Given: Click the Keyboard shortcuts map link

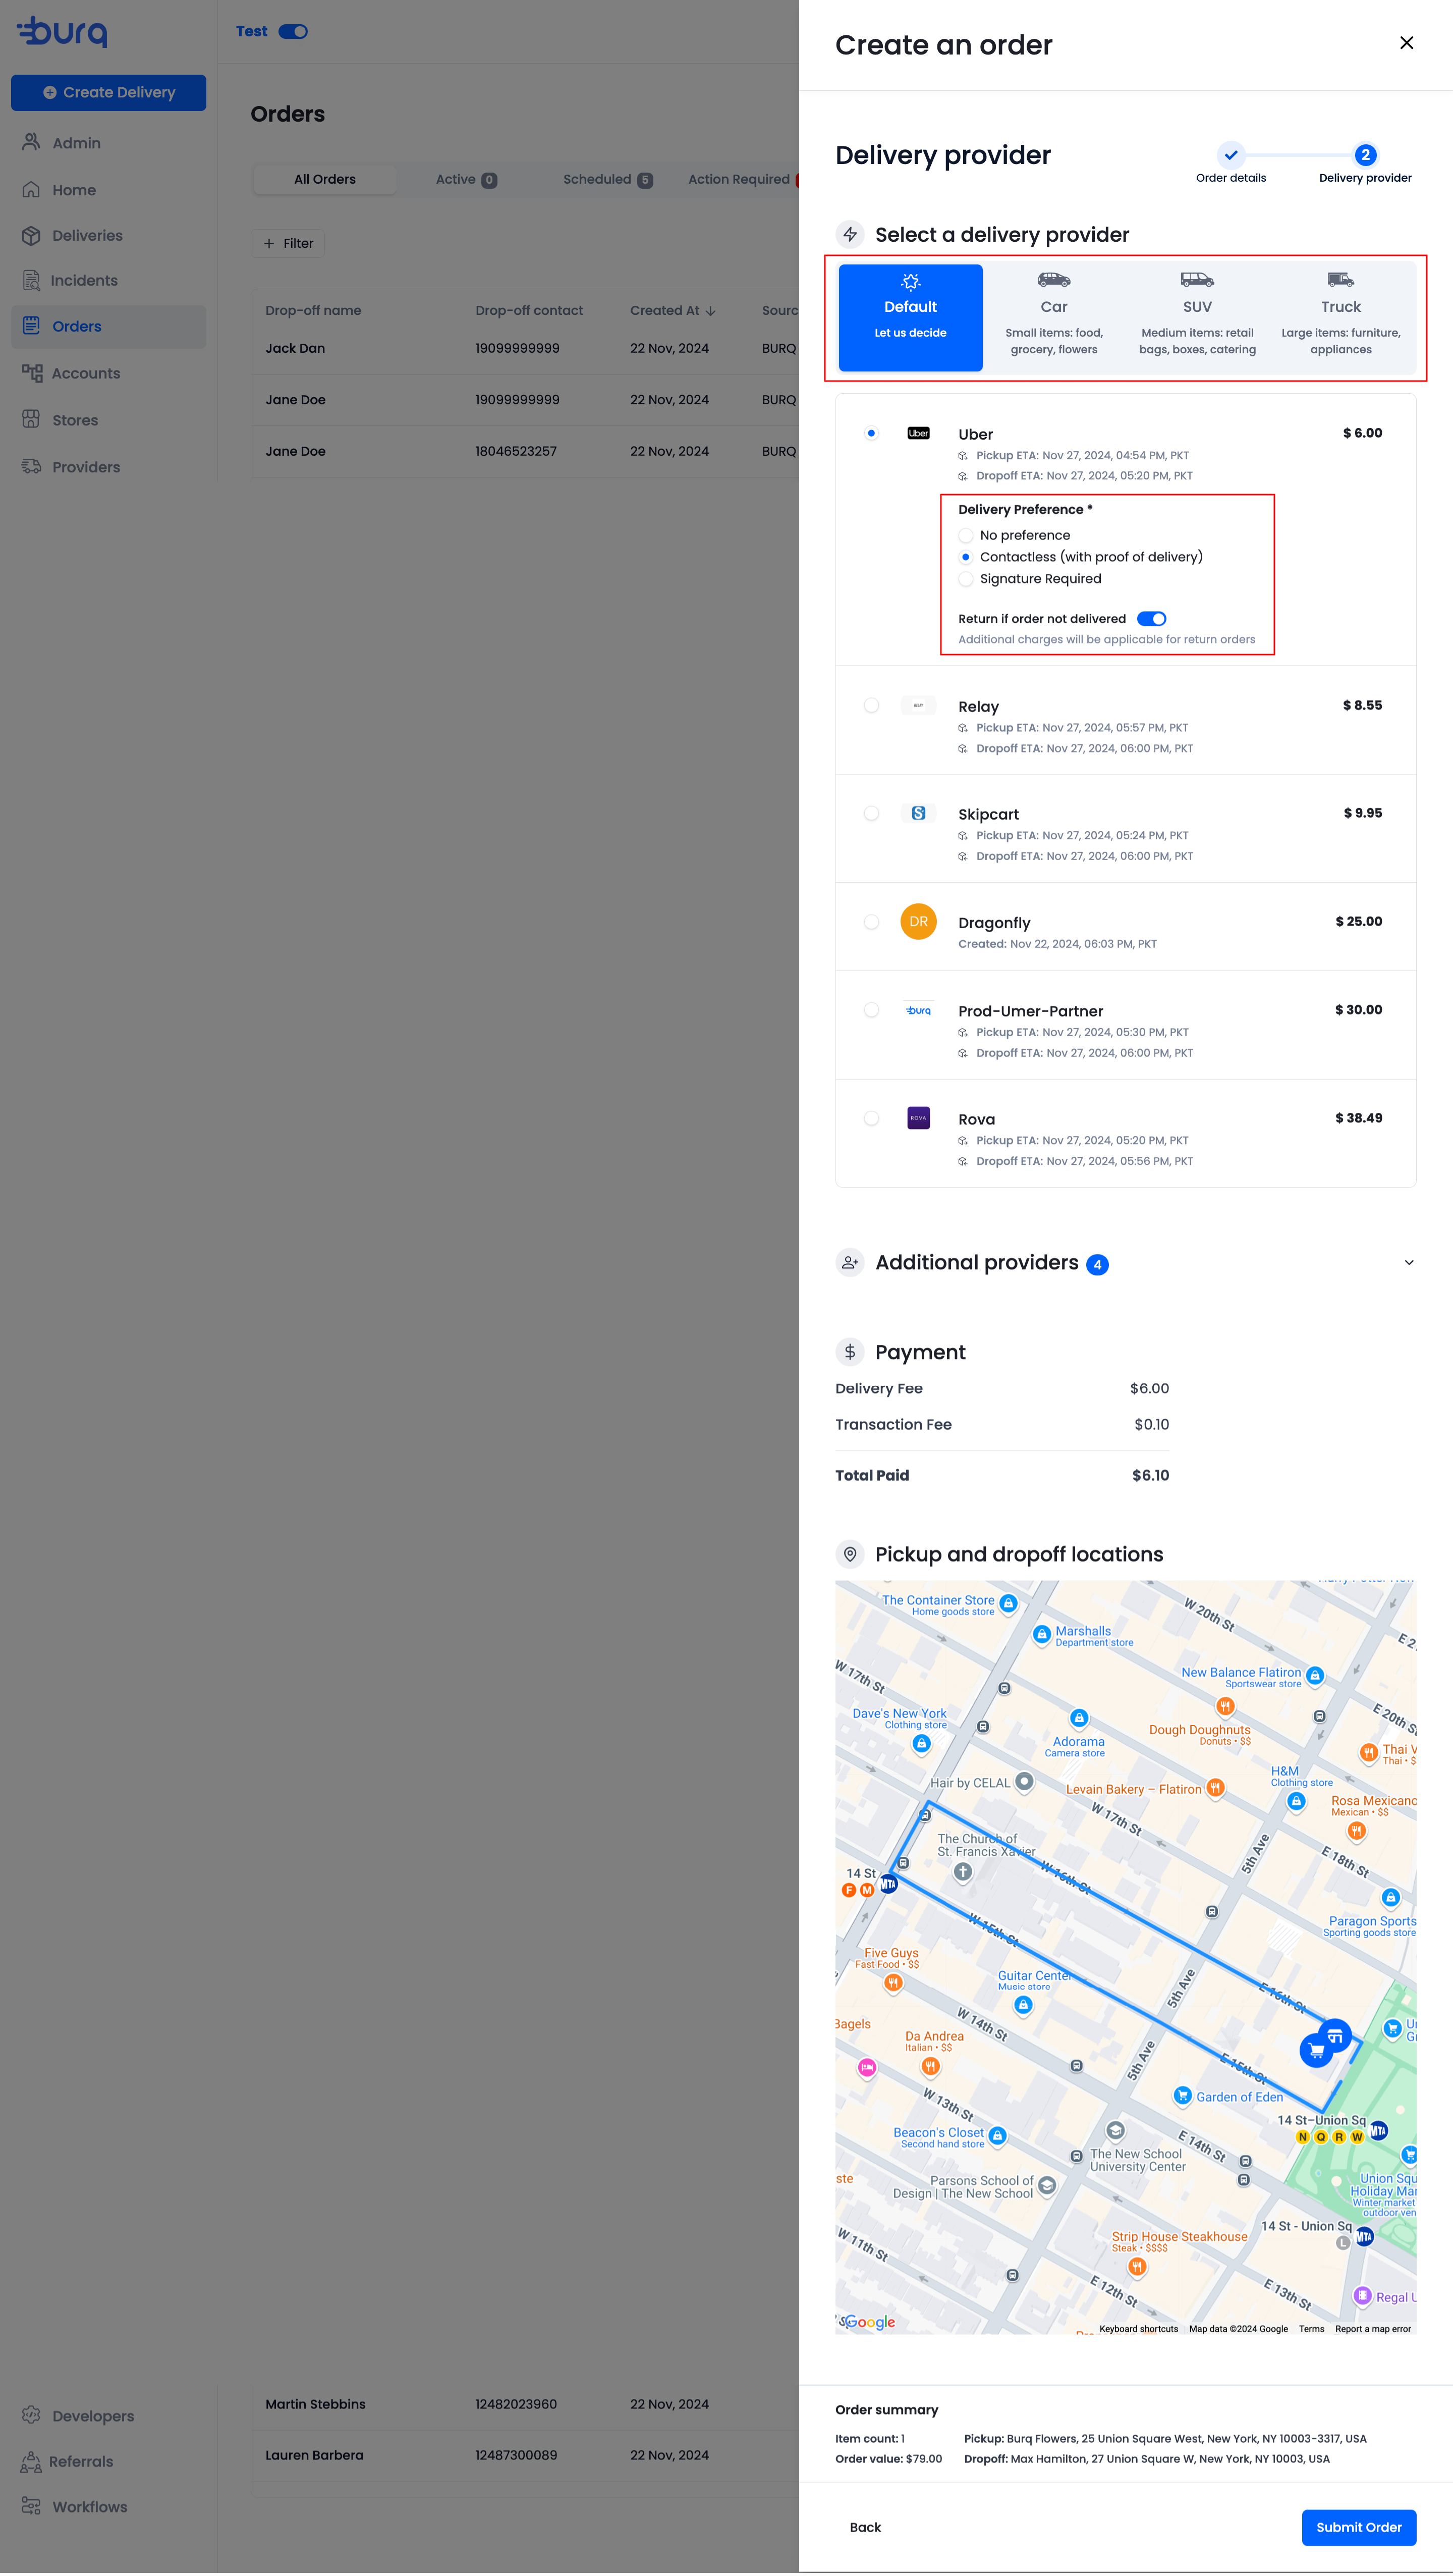Looking at the screenshot, I should (1137, 2329).
